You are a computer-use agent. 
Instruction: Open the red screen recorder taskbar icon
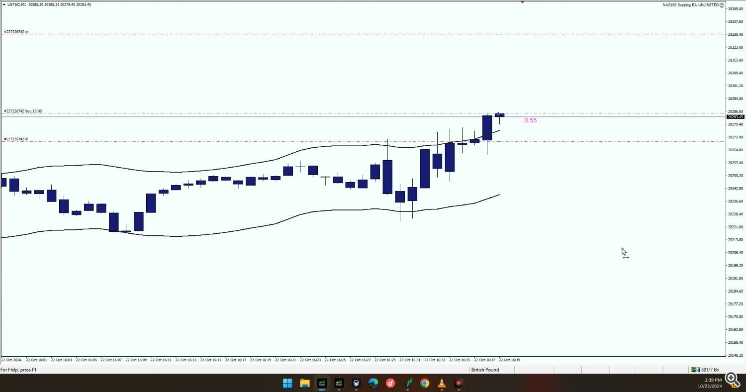[x=459, y=383]
